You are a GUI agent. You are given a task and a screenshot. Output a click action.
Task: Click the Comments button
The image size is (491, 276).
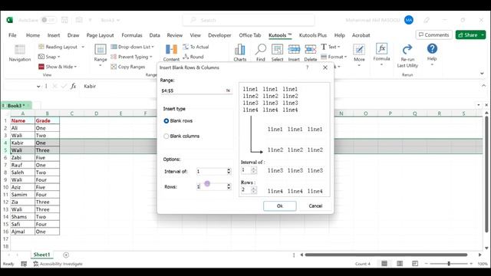(433, 35)
